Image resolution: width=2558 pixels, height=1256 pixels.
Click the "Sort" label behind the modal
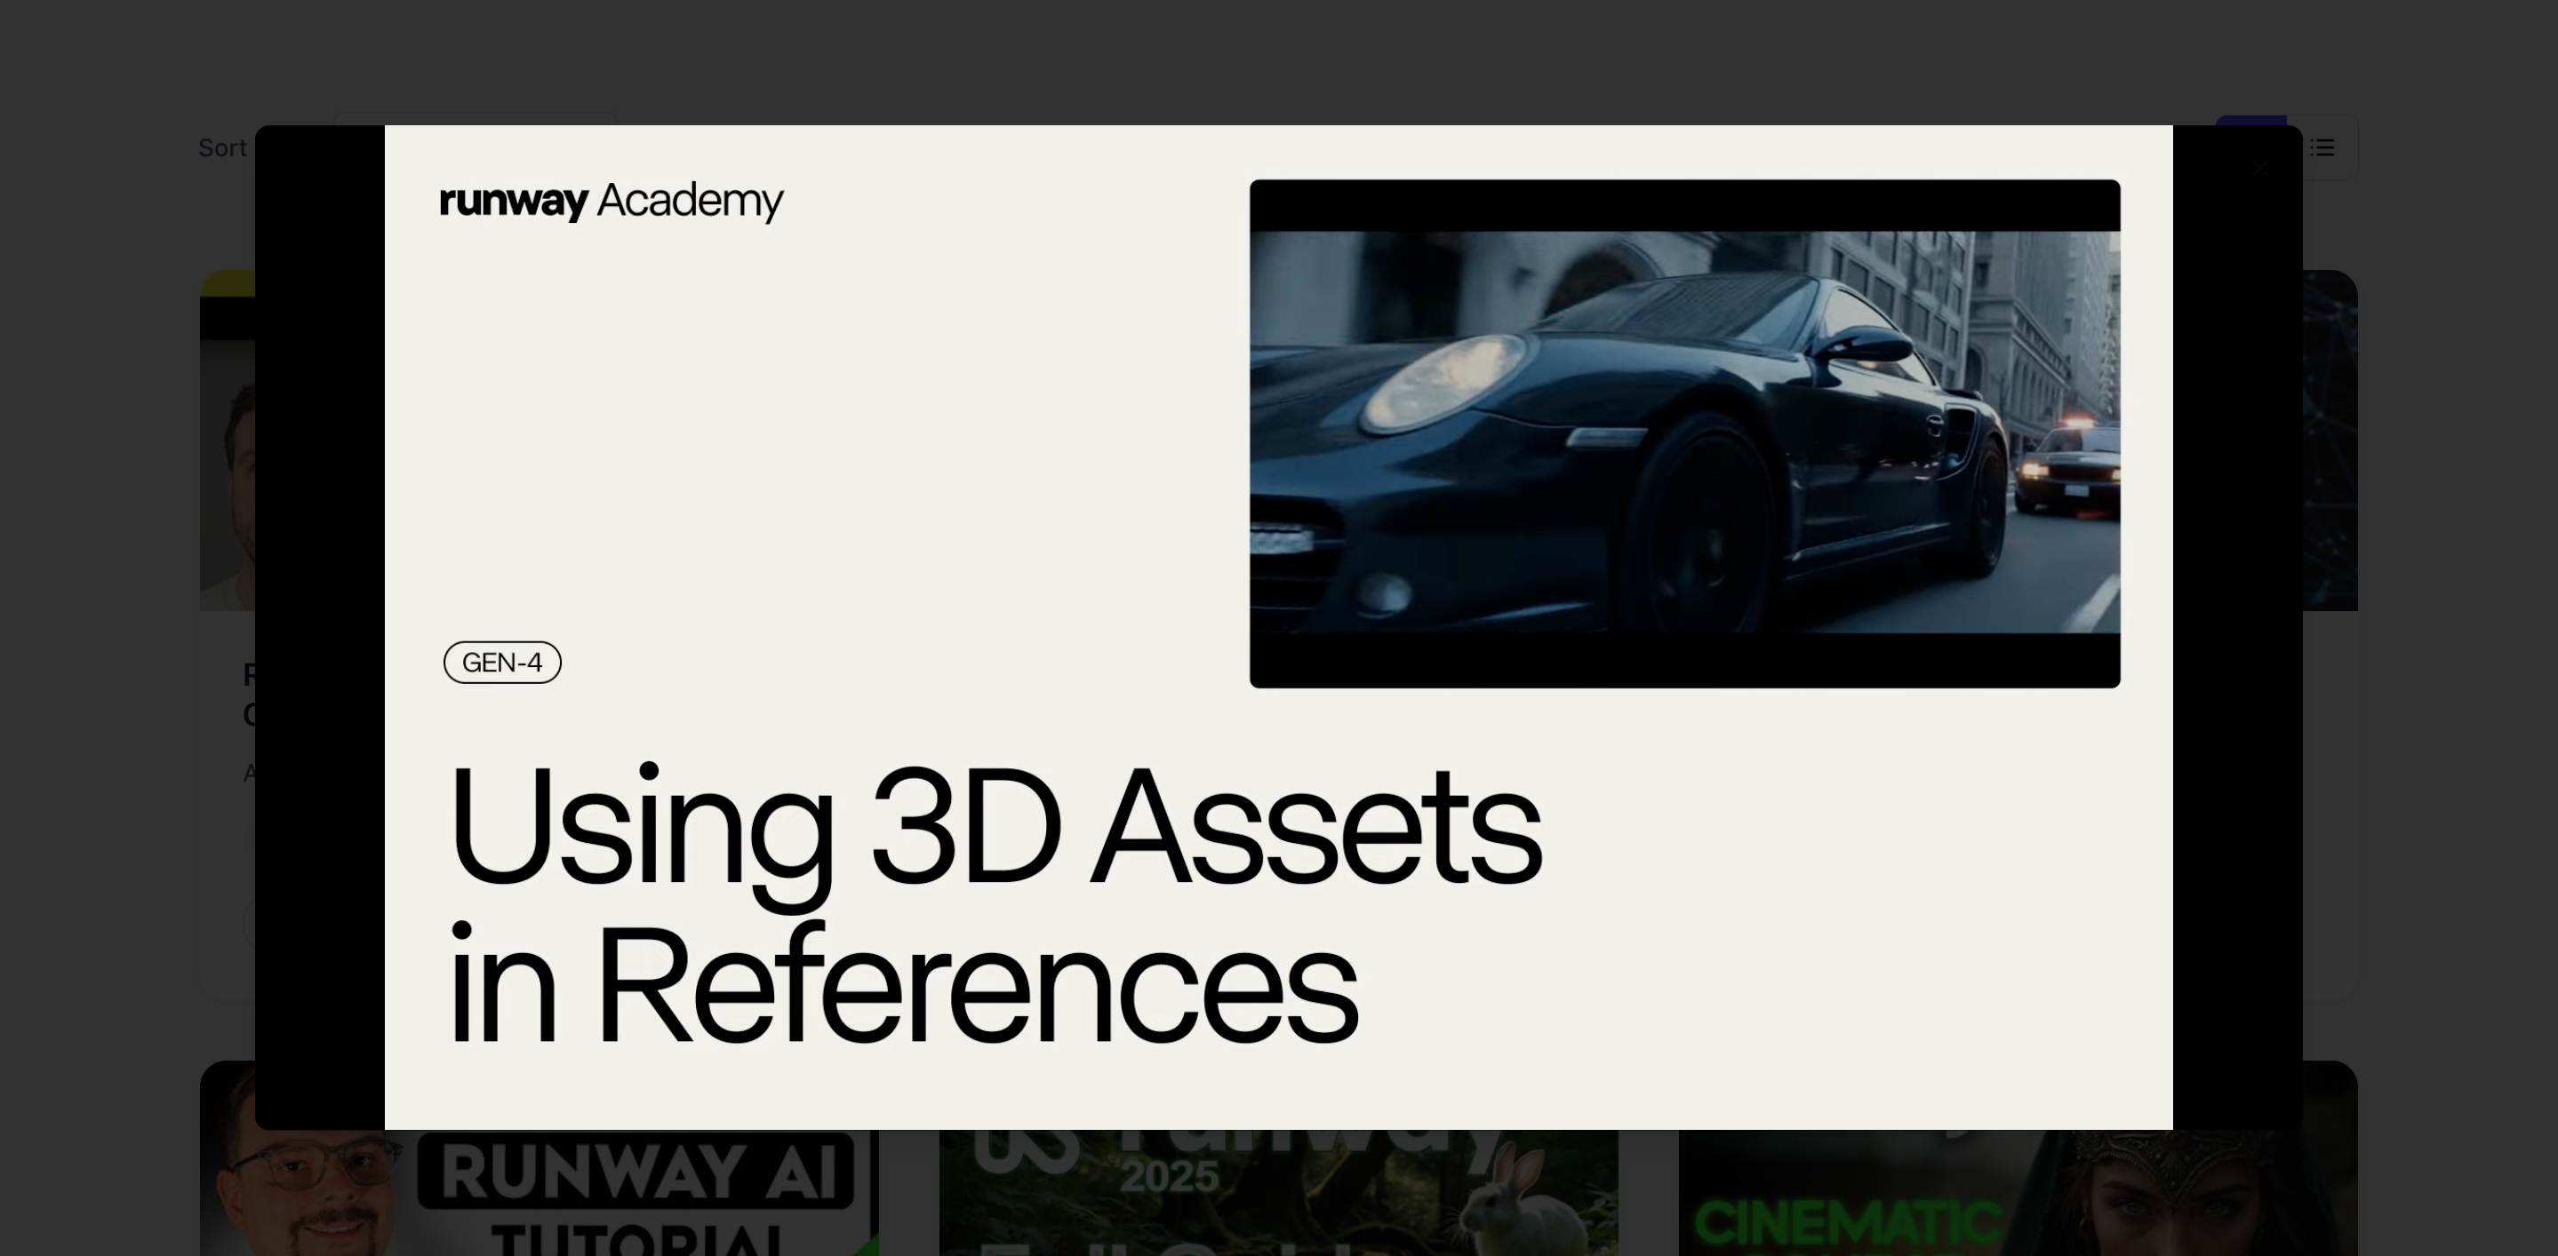pyautogui.click(x=222, y=147)
